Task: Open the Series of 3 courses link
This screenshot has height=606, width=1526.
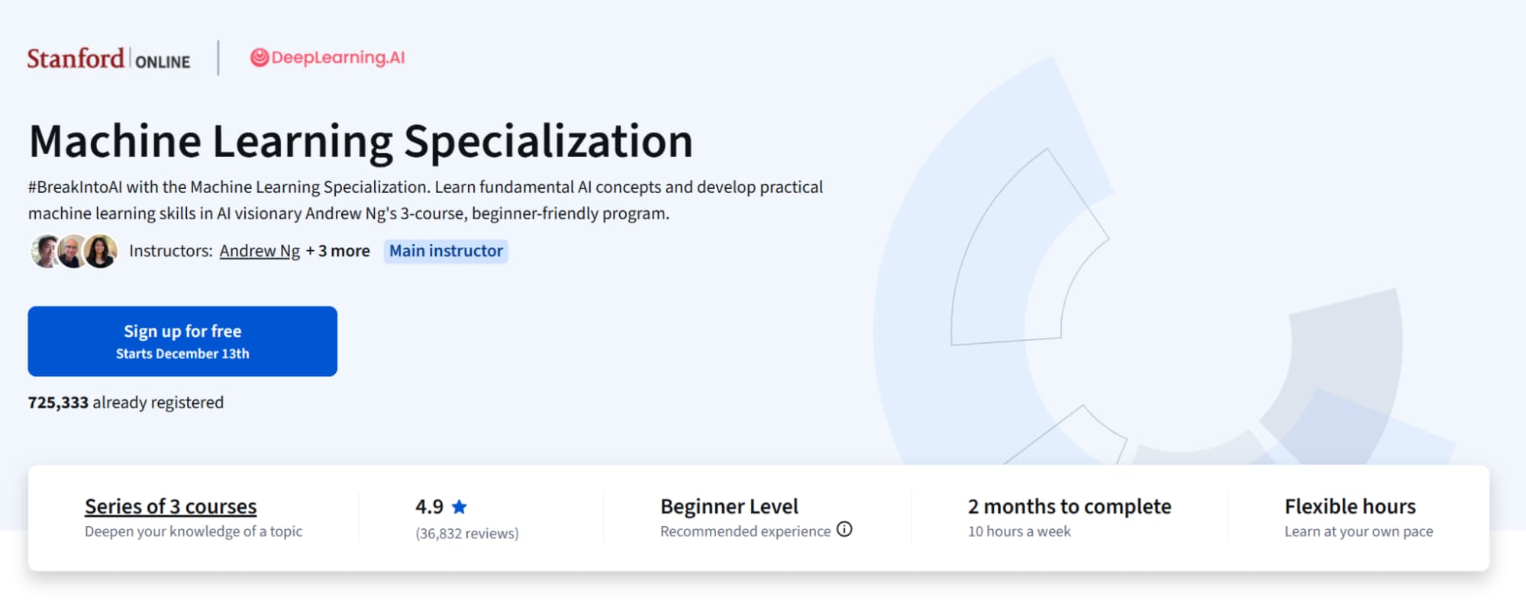Action: coord(169,505)
